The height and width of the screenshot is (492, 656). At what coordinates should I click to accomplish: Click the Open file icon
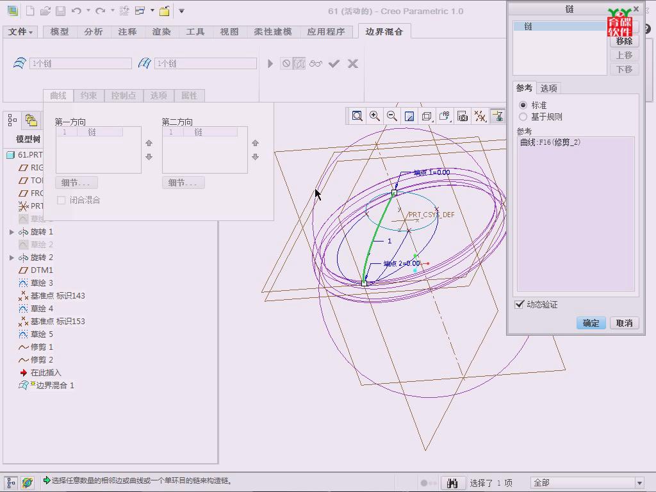click(x=45, y=11)
